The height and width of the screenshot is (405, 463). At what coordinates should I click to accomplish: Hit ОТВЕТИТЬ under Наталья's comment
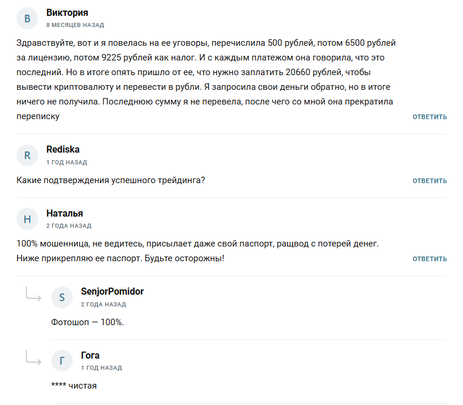430,259
